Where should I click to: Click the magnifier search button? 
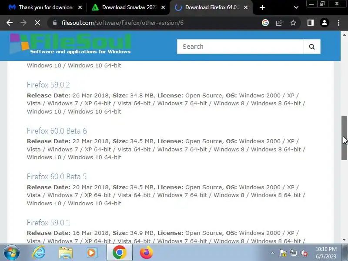[312, 47]
